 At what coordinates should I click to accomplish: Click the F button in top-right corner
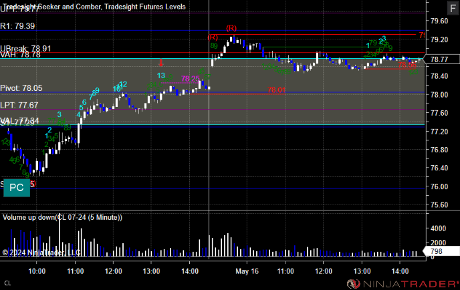point(453,8)
